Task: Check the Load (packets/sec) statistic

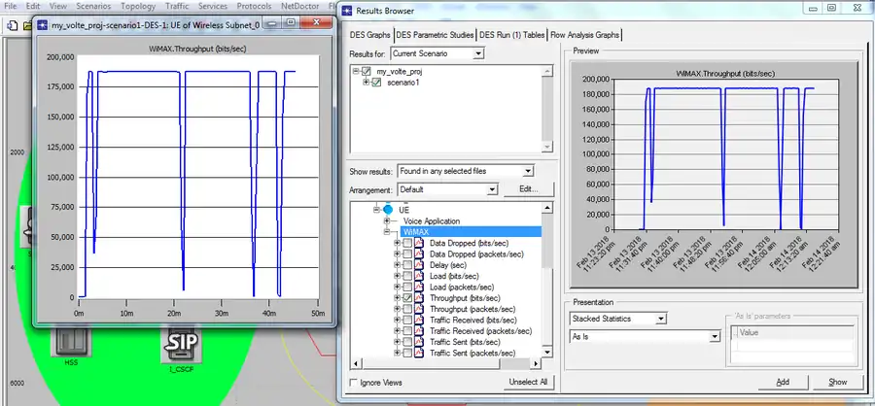Action: [407, 288]
